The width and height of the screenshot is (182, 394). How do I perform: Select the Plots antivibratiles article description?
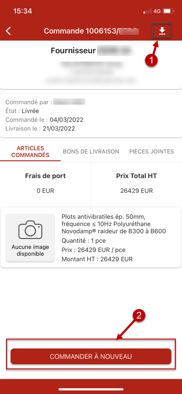click(x=114, y=224)
